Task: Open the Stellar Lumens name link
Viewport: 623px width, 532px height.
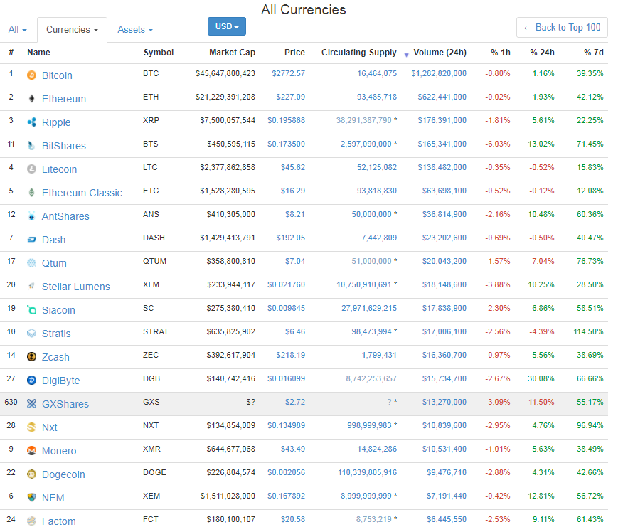Action: pyautogui.click(x=76, y=287)
